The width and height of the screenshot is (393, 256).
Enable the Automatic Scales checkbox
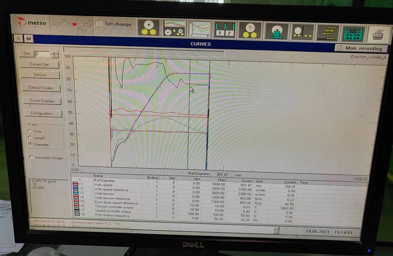(x=31, y=157)
